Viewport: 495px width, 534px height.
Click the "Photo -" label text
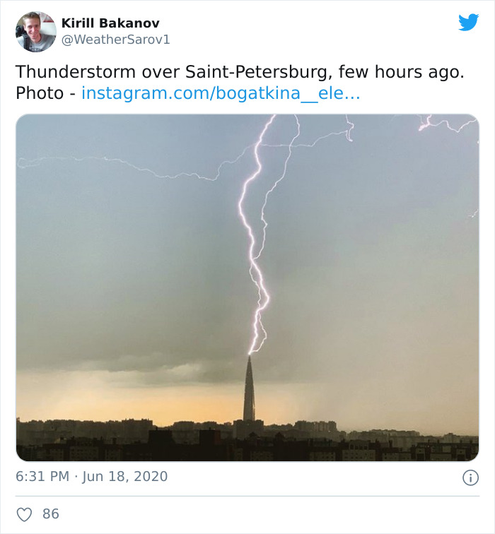pyautogui.click(x=45, y=93)
